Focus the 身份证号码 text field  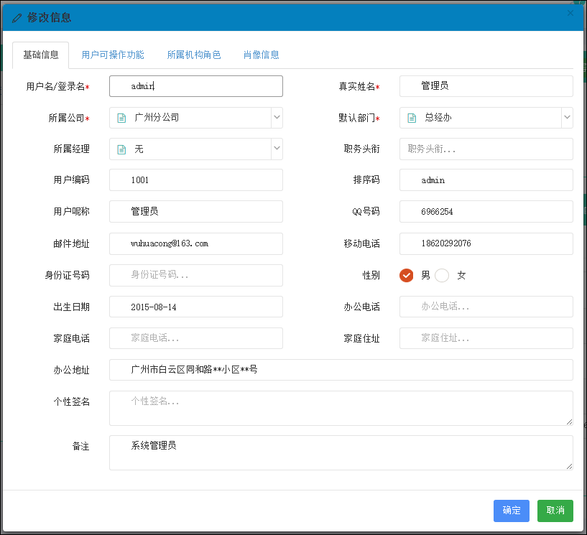(x=196, y=275)
